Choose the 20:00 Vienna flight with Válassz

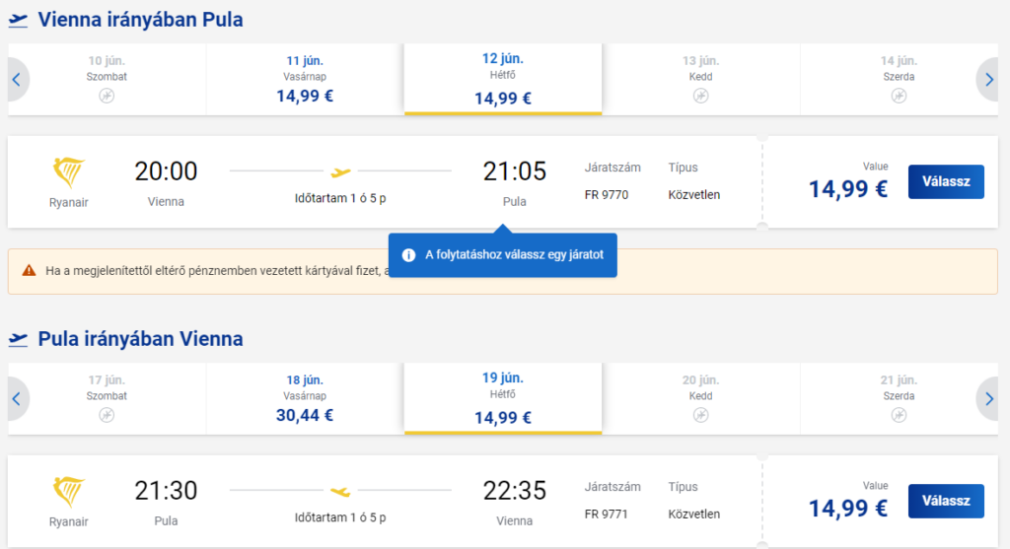[x=946, y=181]
